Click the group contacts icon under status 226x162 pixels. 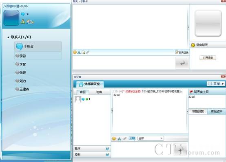coord(30,22)
